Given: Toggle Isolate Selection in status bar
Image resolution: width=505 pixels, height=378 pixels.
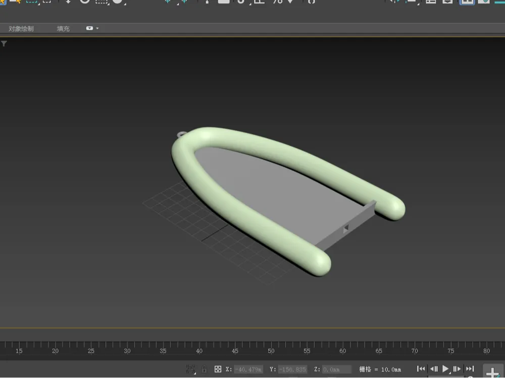Looking at the screenshot, I should (x=190, y=369).
